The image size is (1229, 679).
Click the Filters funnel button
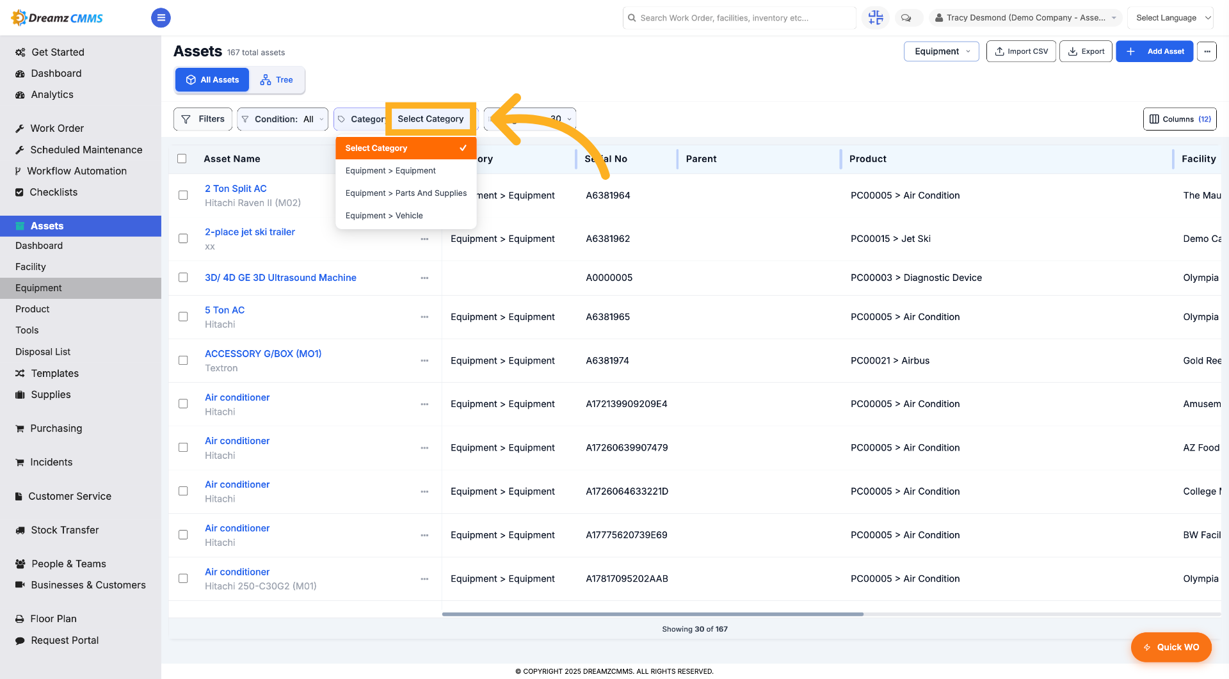pyautogui.click(x=203, y=119)
